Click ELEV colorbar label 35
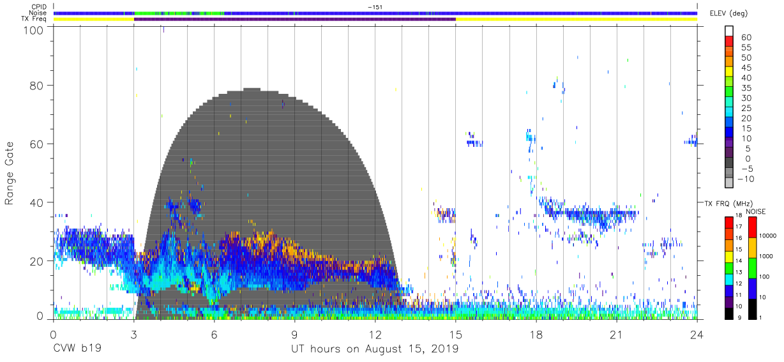This screenshot has width=784, height=362. (746, 88)
